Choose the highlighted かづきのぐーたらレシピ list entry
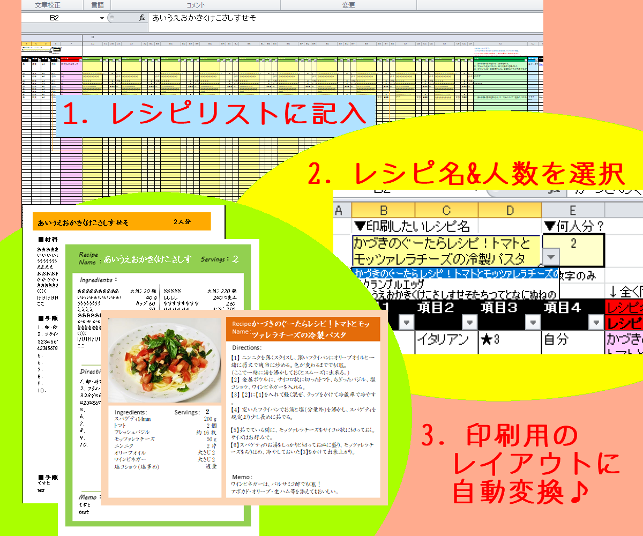 click(x=455, y=273)
